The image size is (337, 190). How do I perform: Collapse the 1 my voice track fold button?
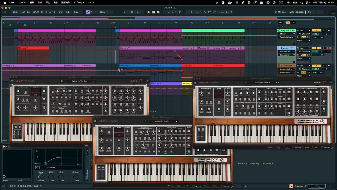[279, 30]
